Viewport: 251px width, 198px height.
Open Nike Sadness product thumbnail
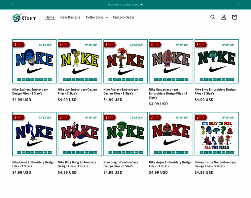pyautogui.click(x=34, y=61)
